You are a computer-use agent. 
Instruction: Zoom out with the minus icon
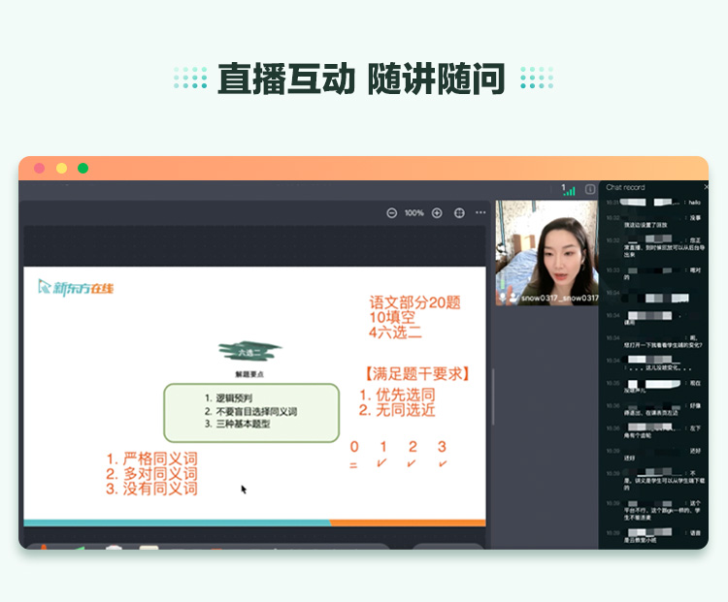(391, 213)
